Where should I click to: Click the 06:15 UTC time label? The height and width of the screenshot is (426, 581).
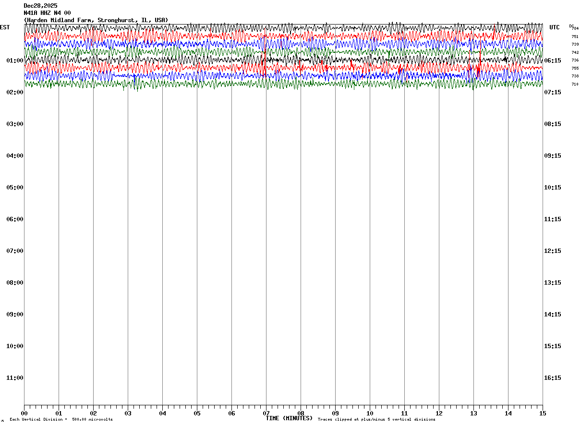(552, 61)
